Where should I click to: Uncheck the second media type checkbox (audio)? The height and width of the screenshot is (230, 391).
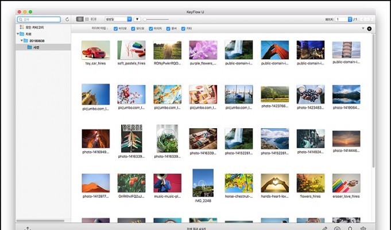[133, 29]
